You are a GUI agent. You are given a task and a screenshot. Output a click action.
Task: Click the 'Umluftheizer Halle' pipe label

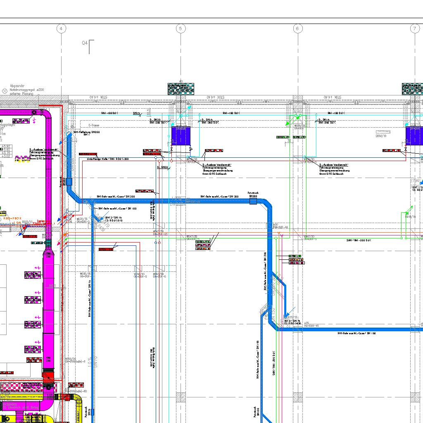pyautogui.click(x=108, y=159)
